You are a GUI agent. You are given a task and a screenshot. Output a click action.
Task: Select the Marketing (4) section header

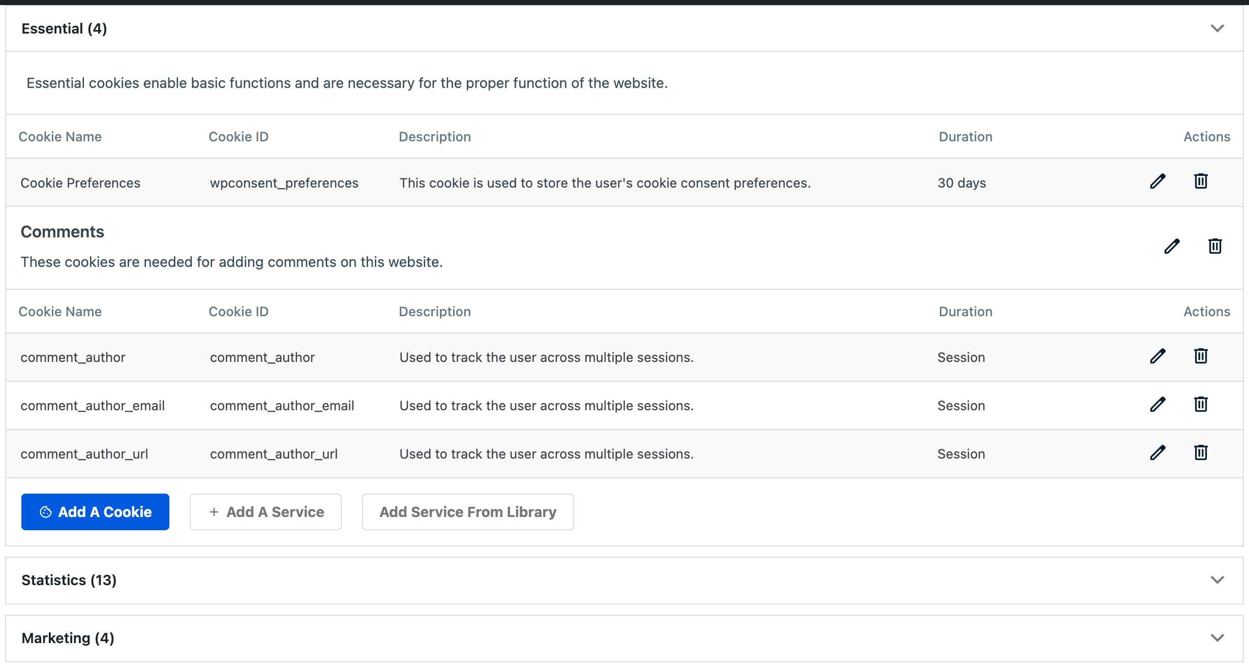pyautogui.click(x=68, y=637)
